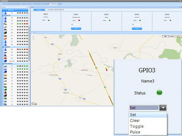Image resolution: width=182 pixels, height=136 pixels.
Task: Select the black vehicle icon of unit 112
Action: point(5,95)
